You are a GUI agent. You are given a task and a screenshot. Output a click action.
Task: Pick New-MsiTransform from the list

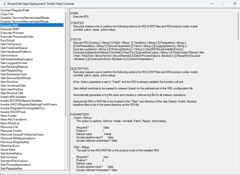pyautogui.click(x=13, y=120)
